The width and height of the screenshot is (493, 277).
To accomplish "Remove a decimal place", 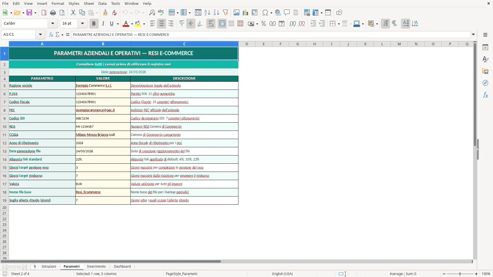I will pyautogui.click(x=302, y=24).
